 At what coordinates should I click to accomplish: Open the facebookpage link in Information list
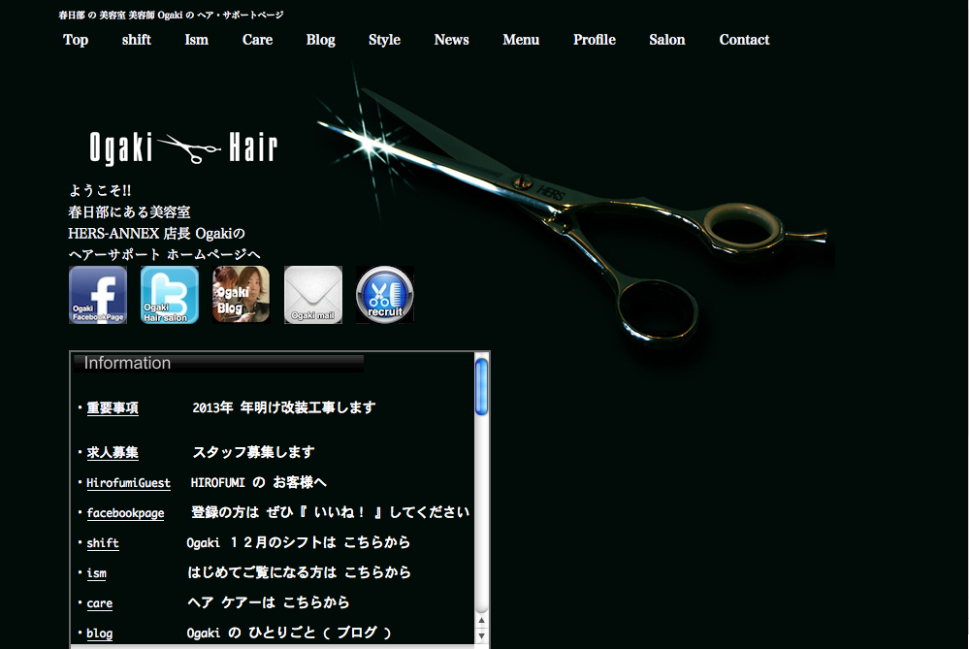tap(125, 513)
